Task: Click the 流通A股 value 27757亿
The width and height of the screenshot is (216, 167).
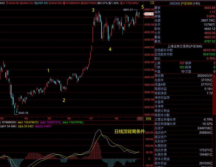Action: coord(207,85)
